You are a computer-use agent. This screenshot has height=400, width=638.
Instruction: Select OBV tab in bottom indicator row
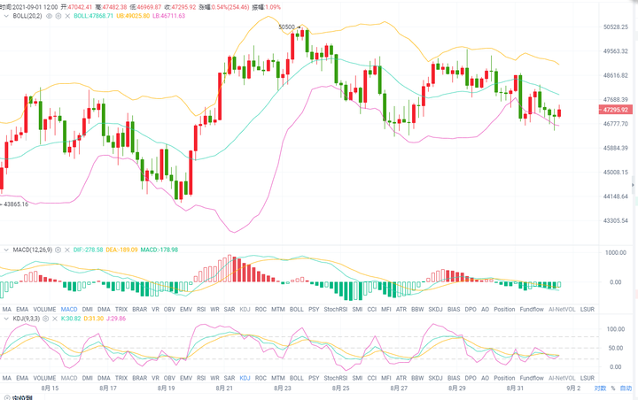[x=169, y=378]
